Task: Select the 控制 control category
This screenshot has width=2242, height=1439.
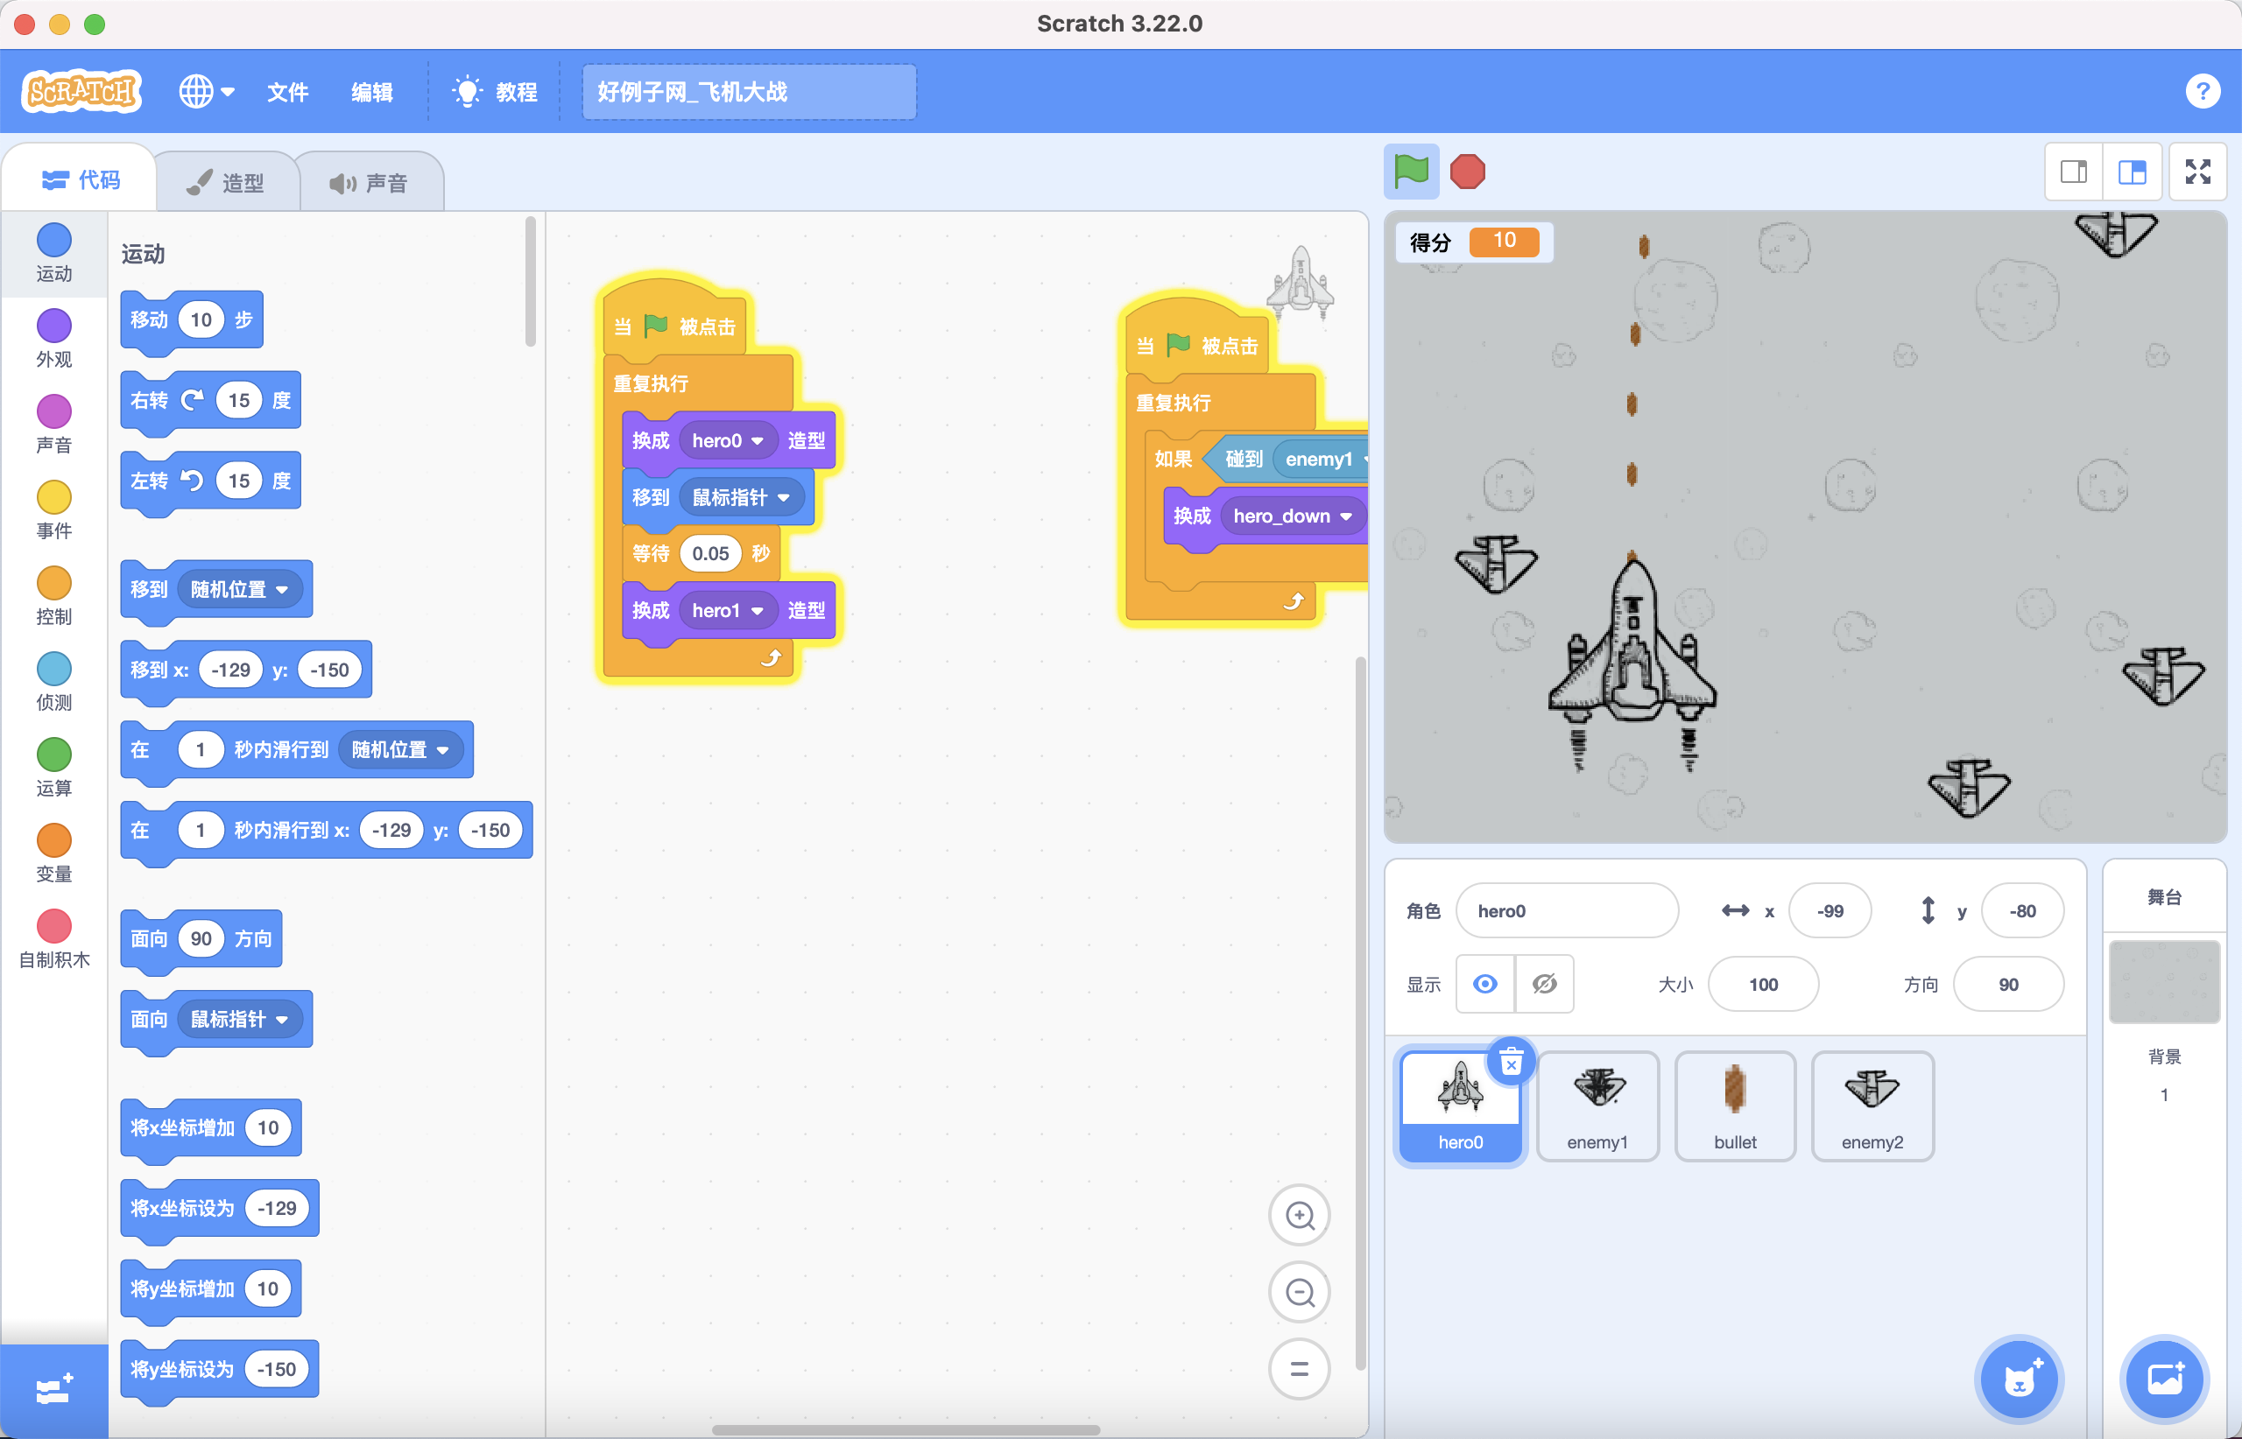Action: tap(54, 596)
